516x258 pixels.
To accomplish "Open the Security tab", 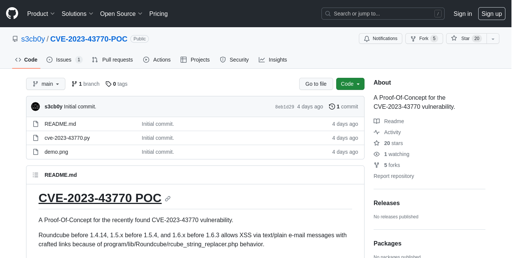I will pos(234,60).
